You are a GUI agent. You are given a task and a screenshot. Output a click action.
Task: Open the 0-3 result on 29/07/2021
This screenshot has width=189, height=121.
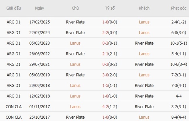pyautogui.click(x=106, y=64)
